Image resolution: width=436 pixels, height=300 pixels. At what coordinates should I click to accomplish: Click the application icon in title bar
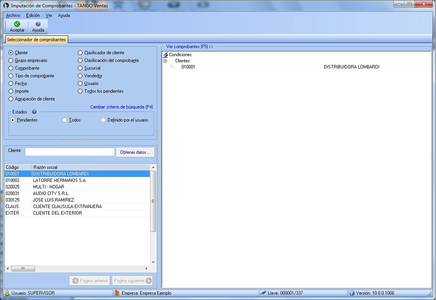click(x=6, y=5)
